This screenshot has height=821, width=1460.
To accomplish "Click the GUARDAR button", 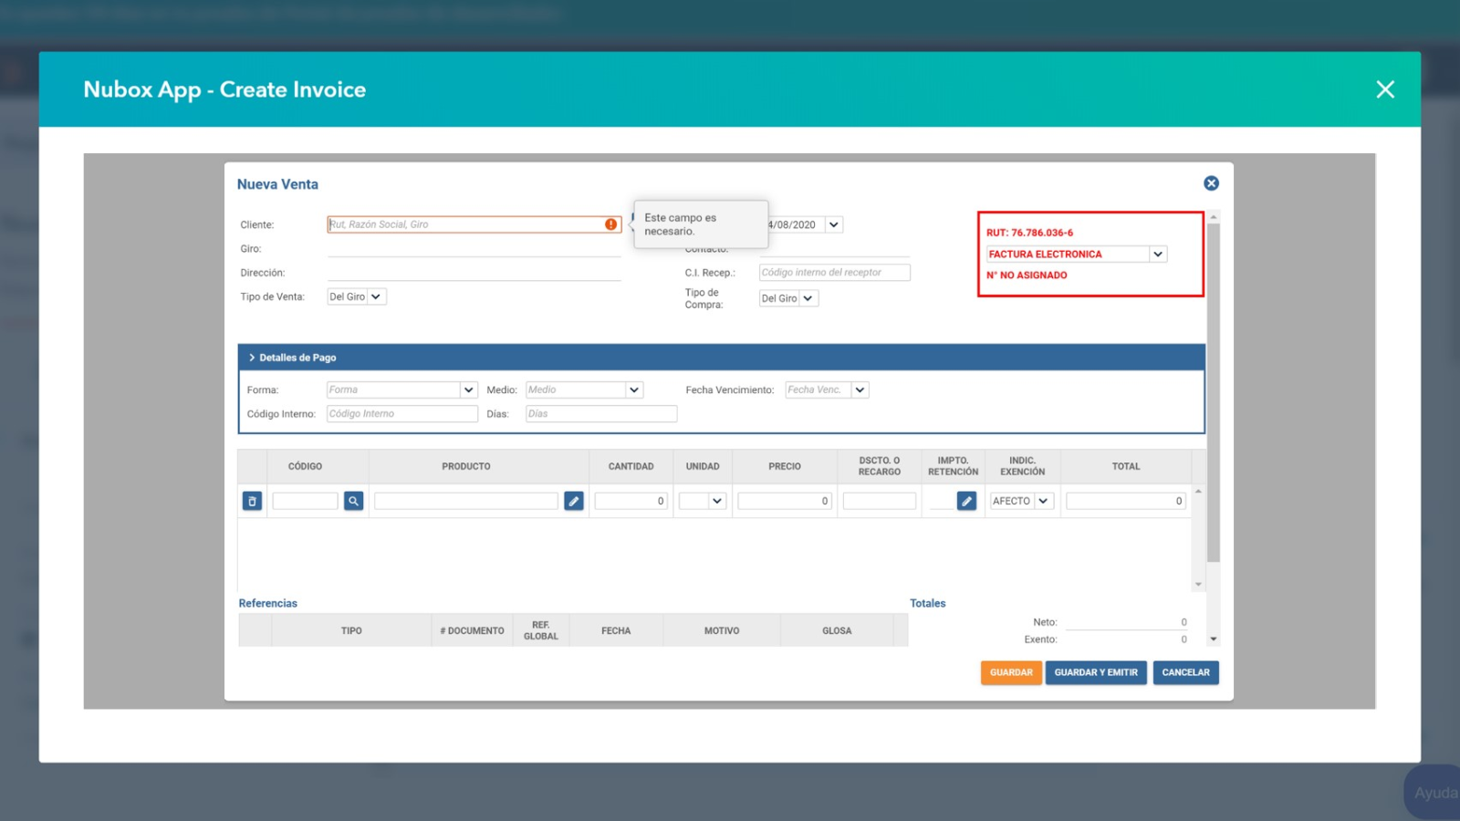I will [1011, 672].
